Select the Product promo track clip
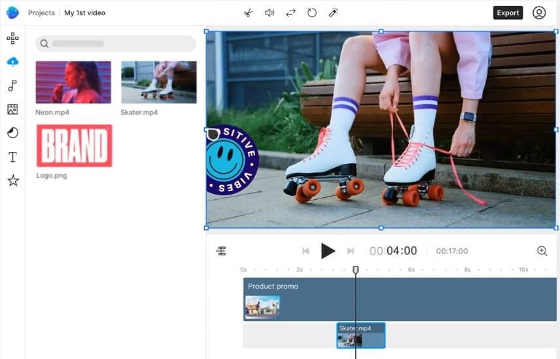 [400, 299]
